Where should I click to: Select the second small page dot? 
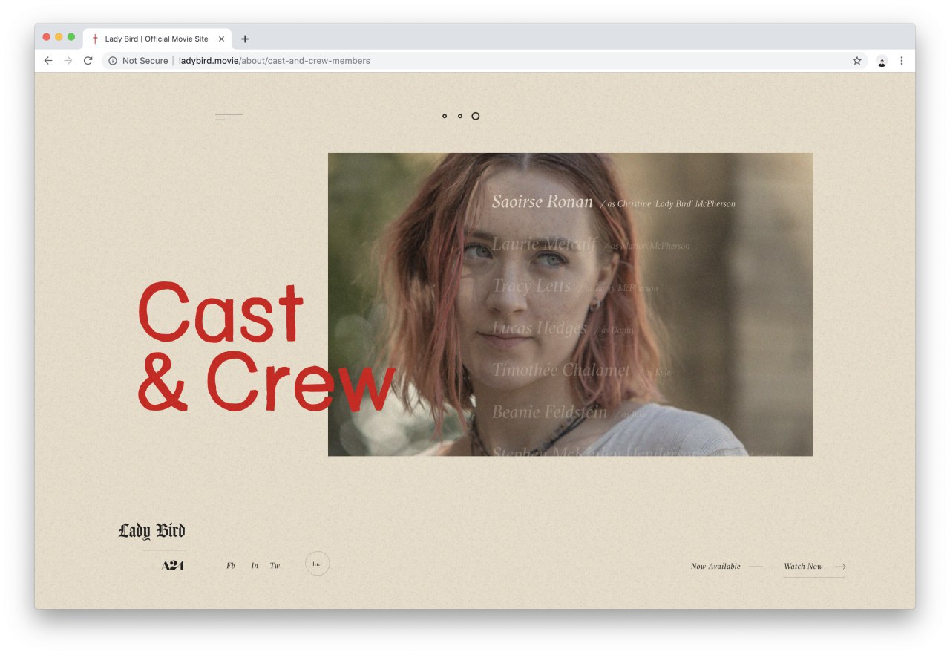coord(460,116)
